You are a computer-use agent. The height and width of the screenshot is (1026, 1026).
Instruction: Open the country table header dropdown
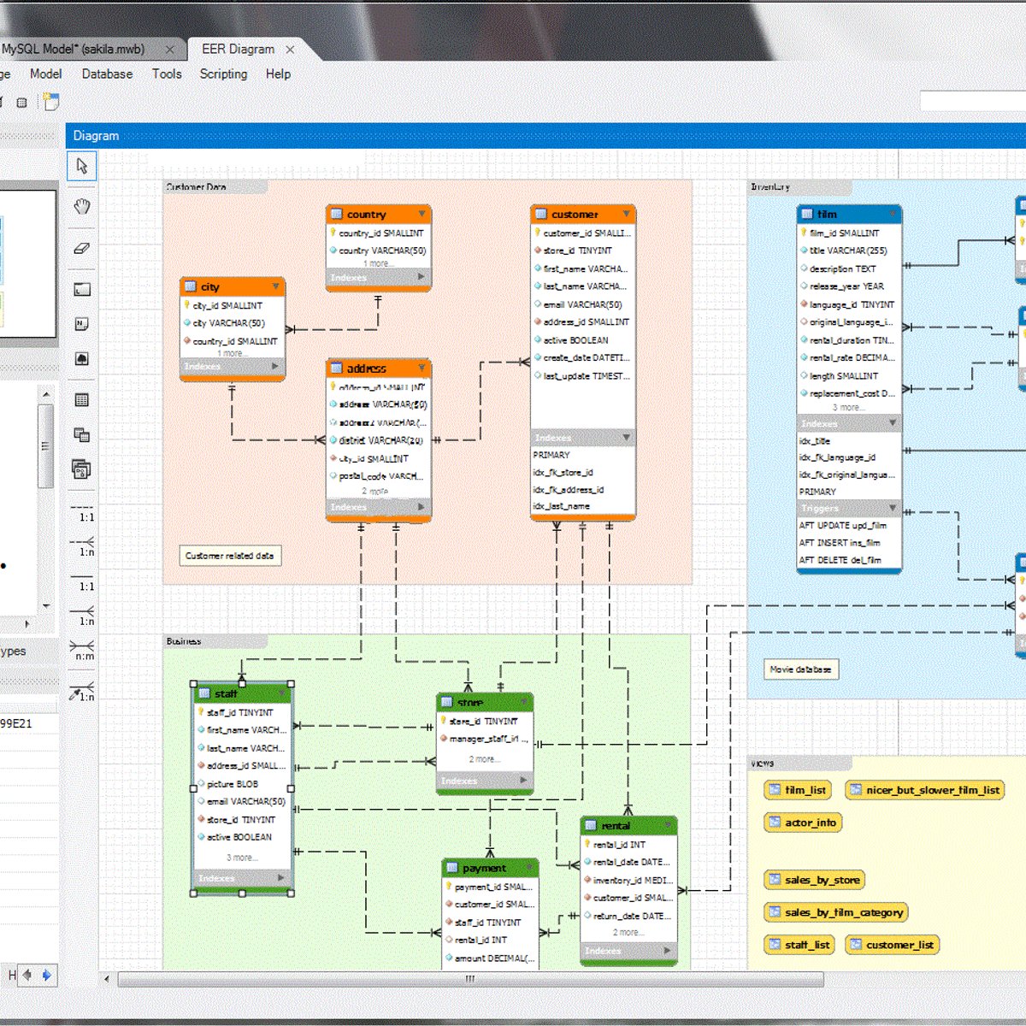pyautogui.click(x=422, y=214)
